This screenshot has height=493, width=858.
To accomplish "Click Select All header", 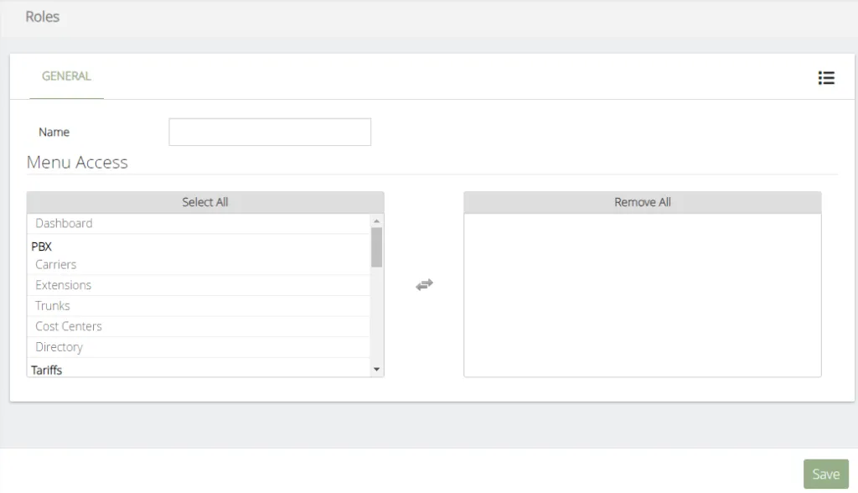I will pos(205,202).
